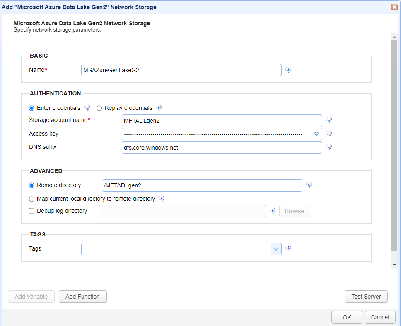Viewport: 401px width, 326px height.
Task: Open info icon for Remote directory
Action: (x=309, y=185)
